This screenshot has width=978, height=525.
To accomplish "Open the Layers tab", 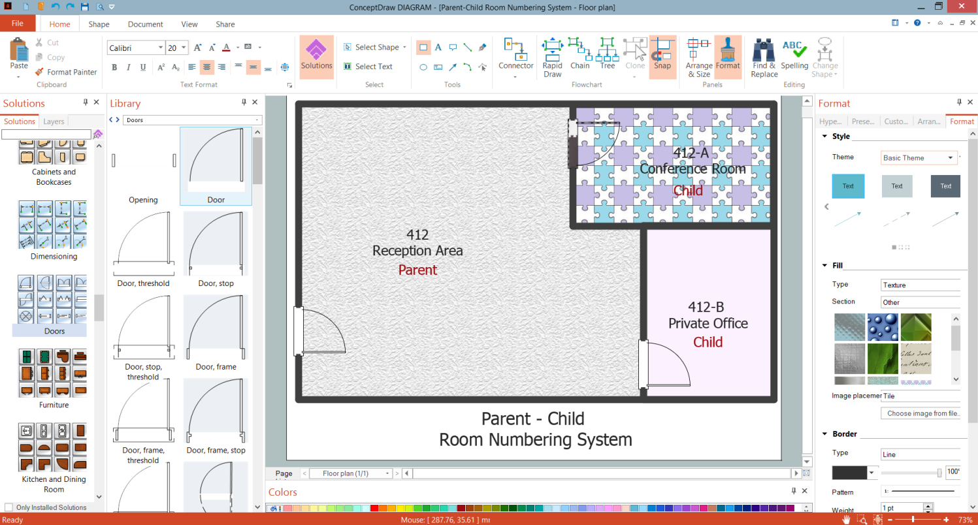I will [54, 121].
